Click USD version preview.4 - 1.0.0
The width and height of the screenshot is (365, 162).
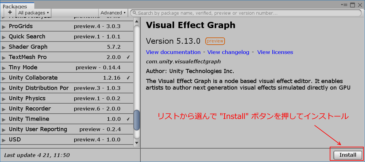coord(97,140)
